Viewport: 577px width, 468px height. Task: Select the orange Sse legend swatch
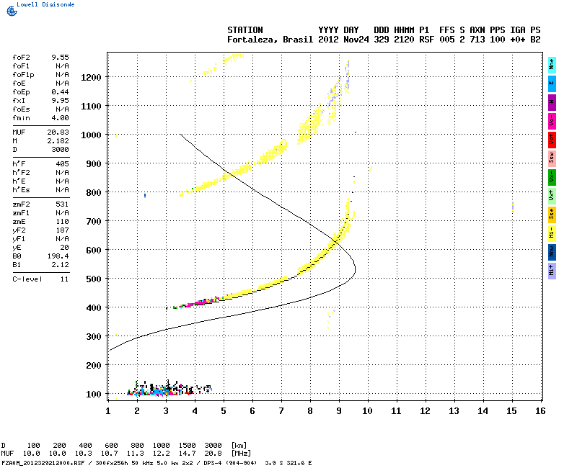click(552, 215)
